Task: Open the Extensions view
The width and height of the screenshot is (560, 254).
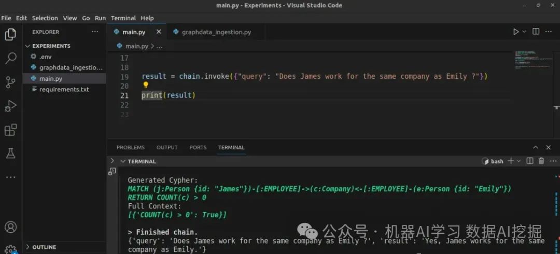Action: tap(10, 130)
